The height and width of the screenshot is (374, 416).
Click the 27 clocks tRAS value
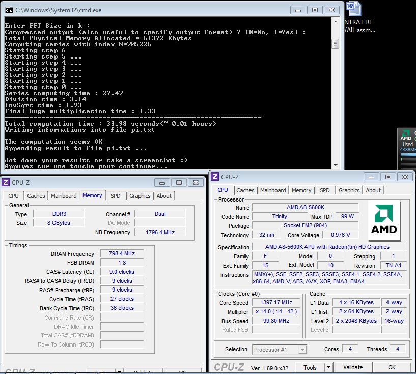tap(122, 299)
